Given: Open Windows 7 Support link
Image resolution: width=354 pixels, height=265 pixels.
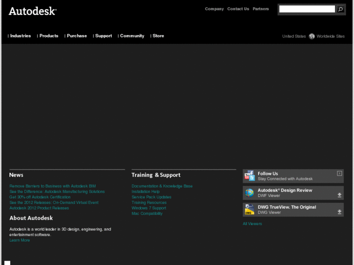Looking at the screenshot, I should pyautogui.click(x=149, y=208).
